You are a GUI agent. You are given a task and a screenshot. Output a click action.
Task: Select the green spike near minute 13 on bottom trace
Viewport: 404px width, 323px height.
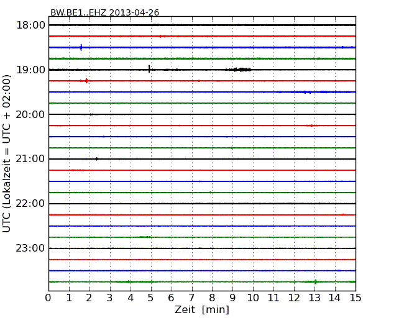point(315,281)
